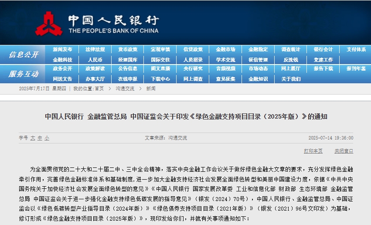Set font size to 大
This screenshot has width=371, height=225.
tap(33, 138)
